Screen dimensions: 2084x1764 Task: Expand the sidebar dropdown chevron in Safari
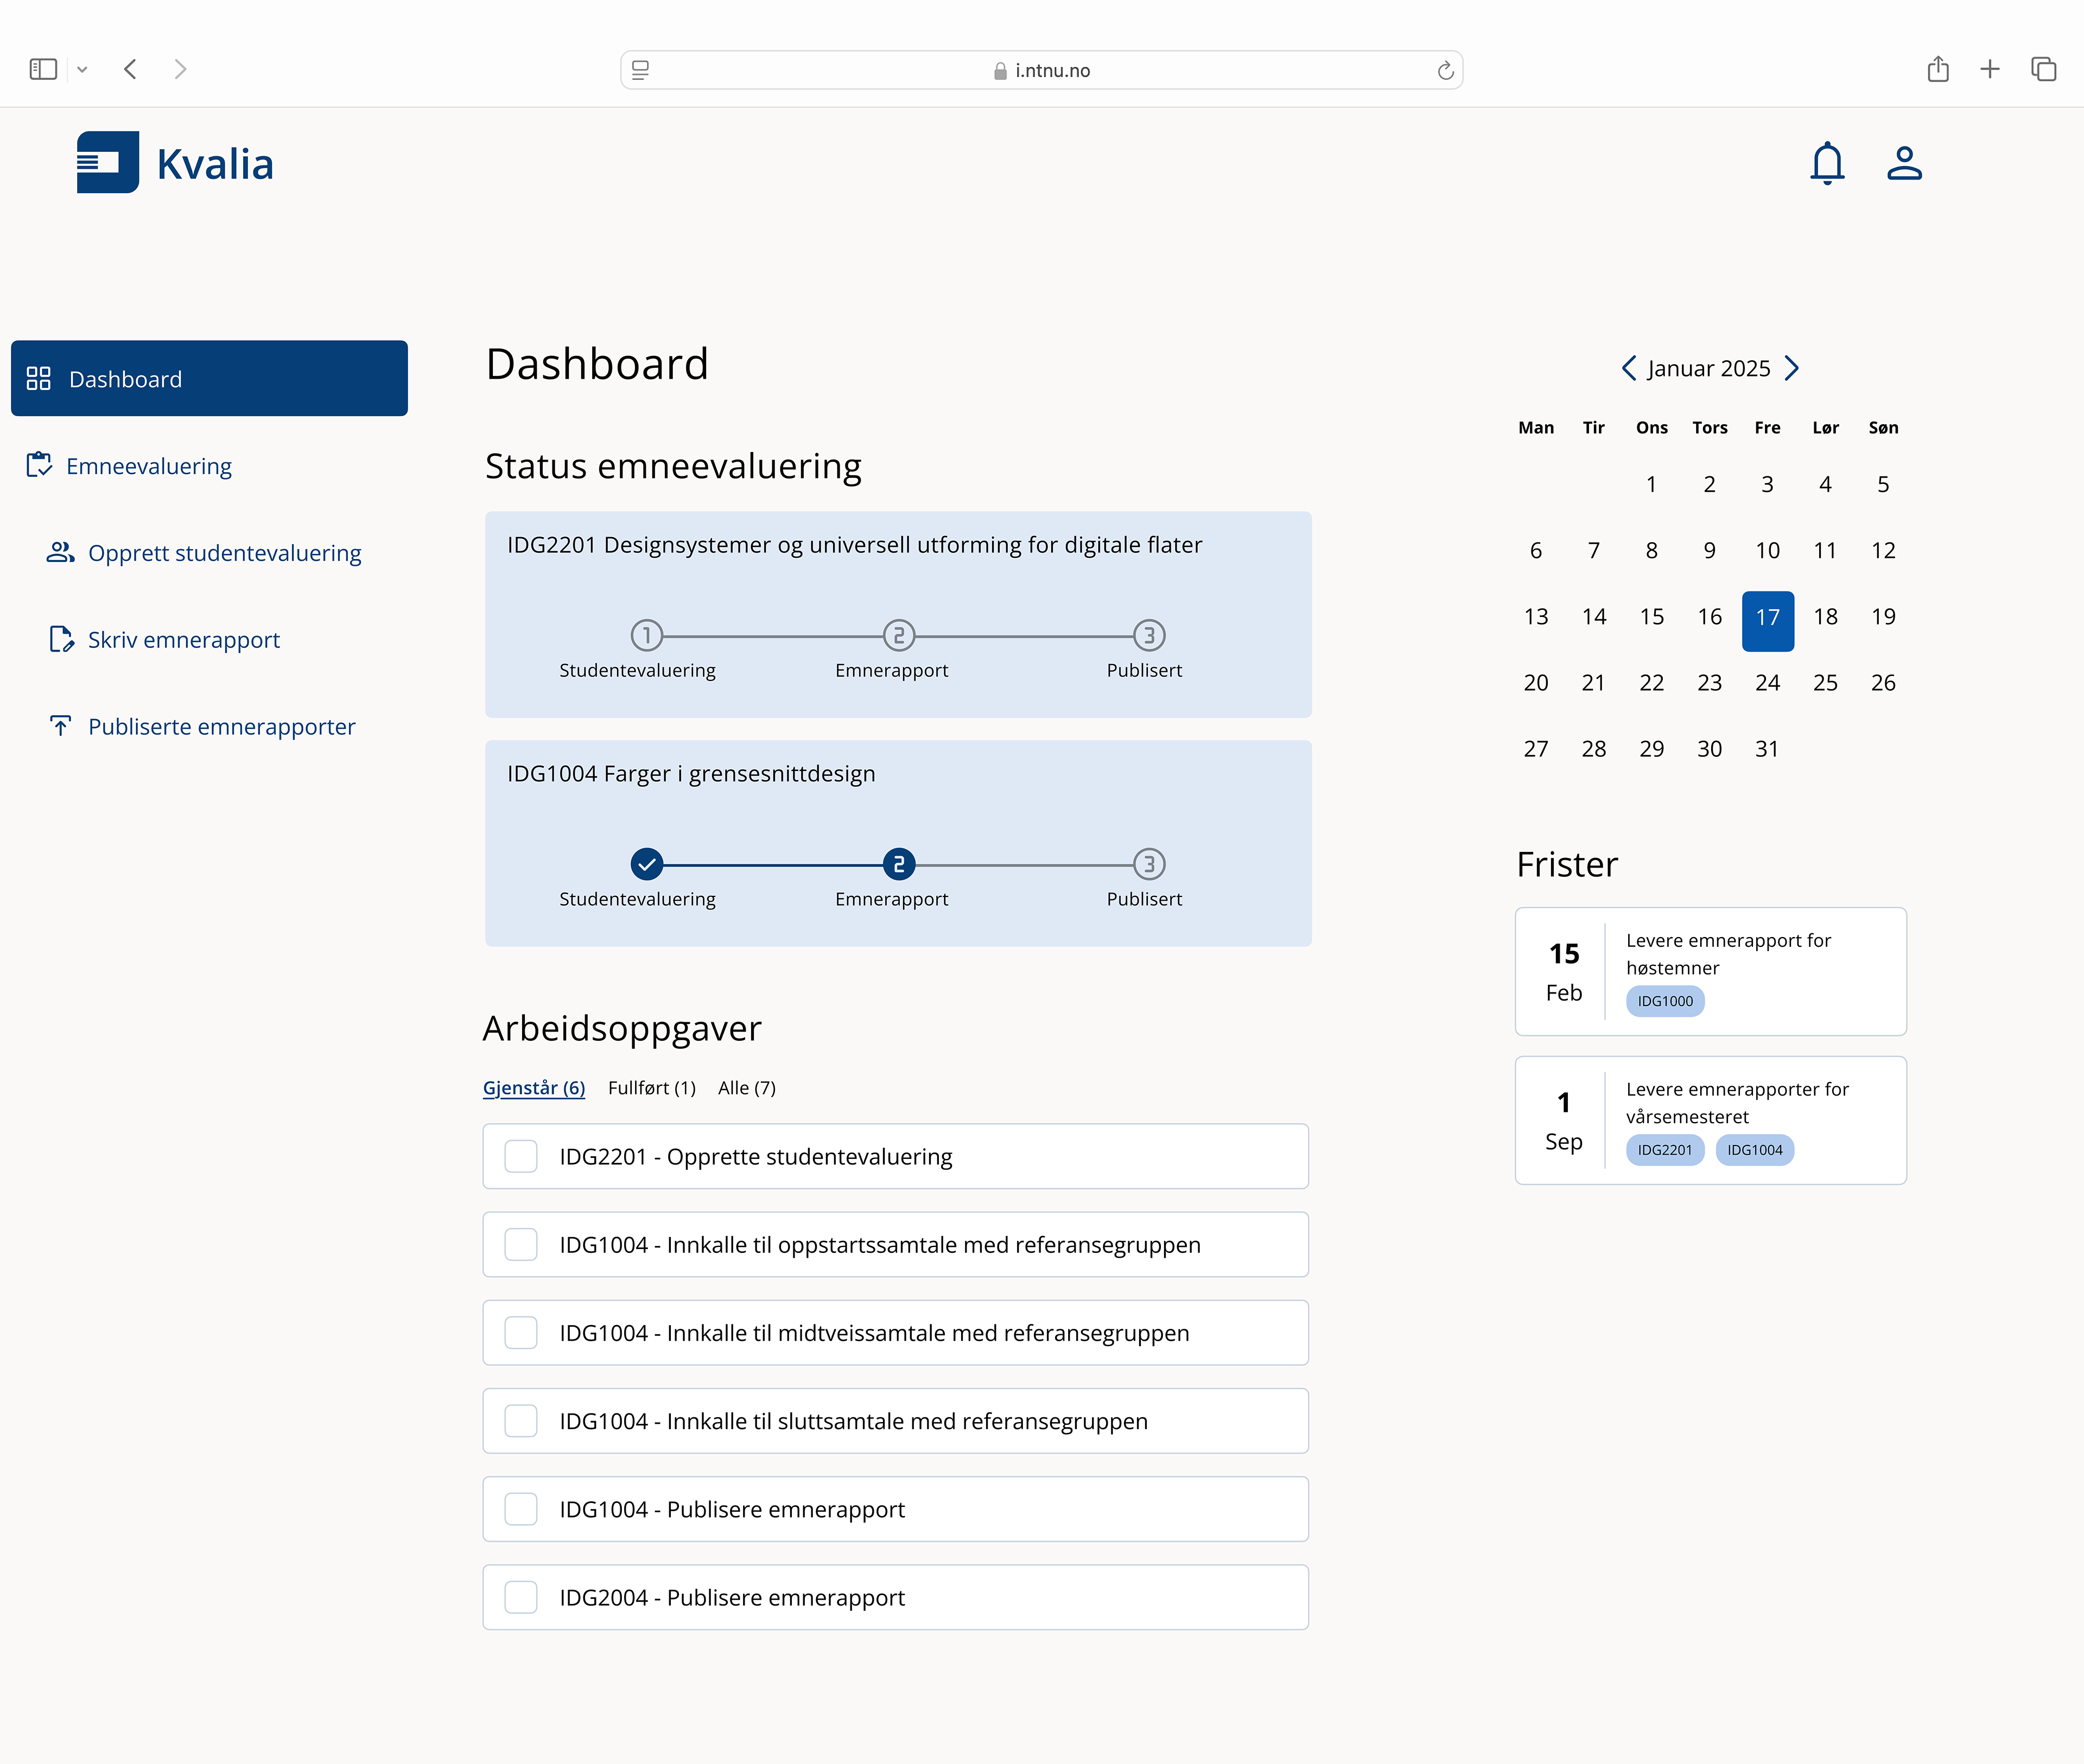pos(82,69)
